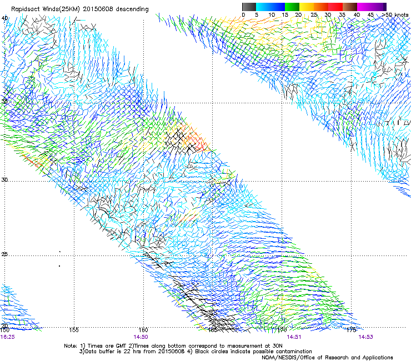
Task: Click the cyan-blue 5-15 knots legend swatch
Action: point(270,7)
